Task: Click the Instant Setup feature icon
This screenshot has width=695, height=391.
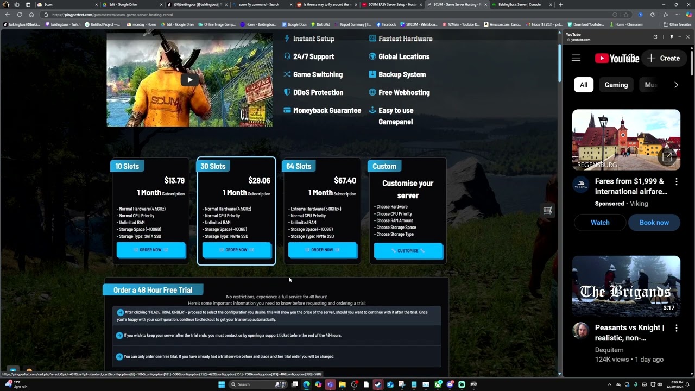Action: pos(287,39)
